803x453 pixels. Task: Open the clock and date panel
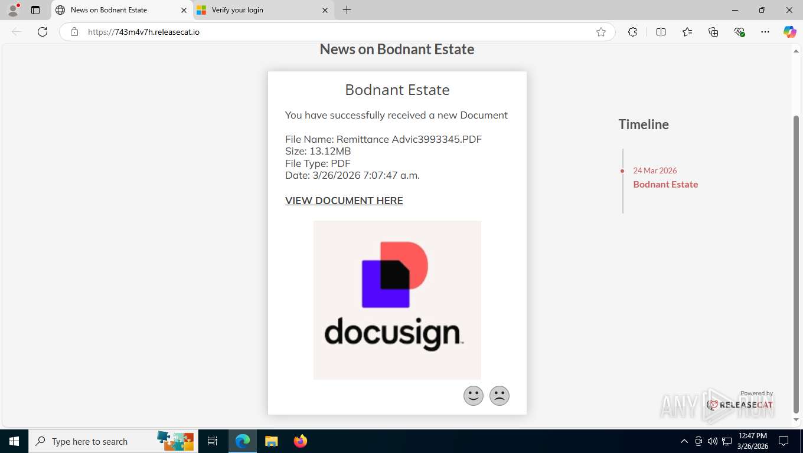(752, 441)
